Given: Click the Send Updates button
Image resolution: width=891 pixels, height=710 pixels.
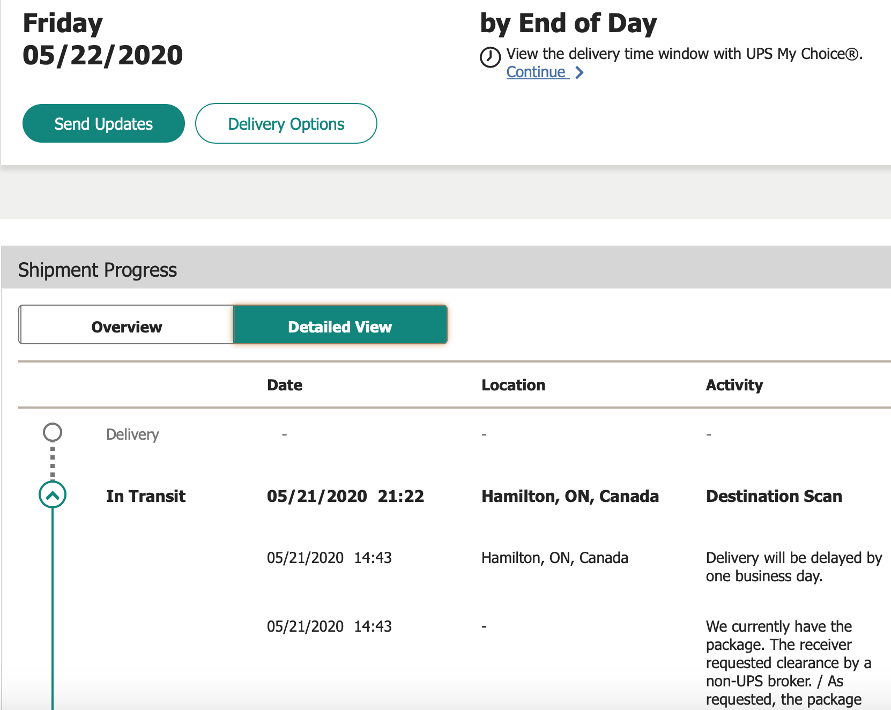Looking at the screenshot, I should coord(103,123).
